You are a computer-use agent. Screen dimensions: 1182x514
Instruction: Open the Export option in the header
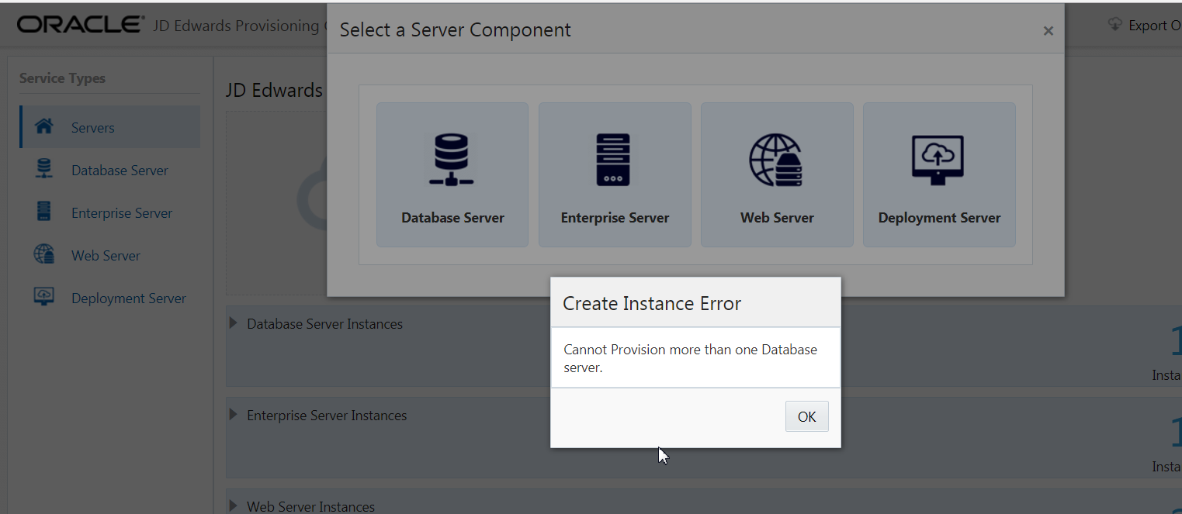1149,25
